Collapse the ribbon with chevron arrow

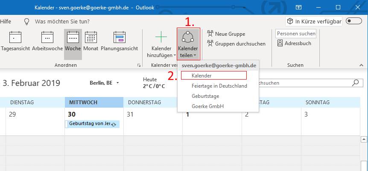(x=362, y=66)
